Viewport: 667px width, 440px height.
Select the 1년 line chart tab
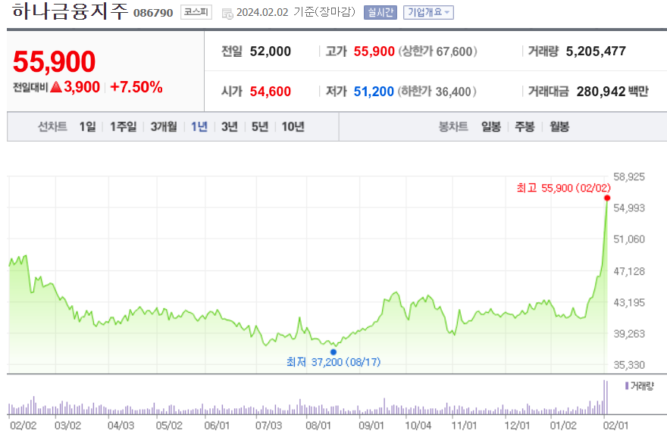tap(199, 126)
